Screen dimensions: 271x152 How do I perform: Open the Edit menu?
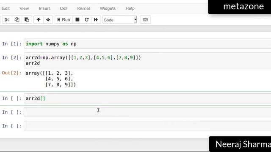[x=6, y=8]
